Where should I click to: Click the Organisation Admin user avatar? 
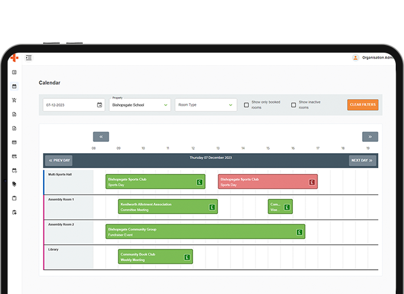[x=356, y=58]
